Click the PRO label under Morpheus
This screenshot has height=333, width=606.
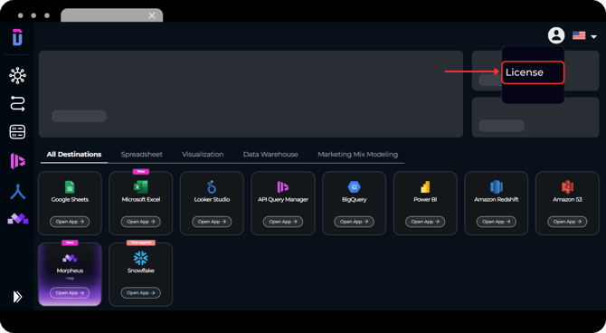70,279
